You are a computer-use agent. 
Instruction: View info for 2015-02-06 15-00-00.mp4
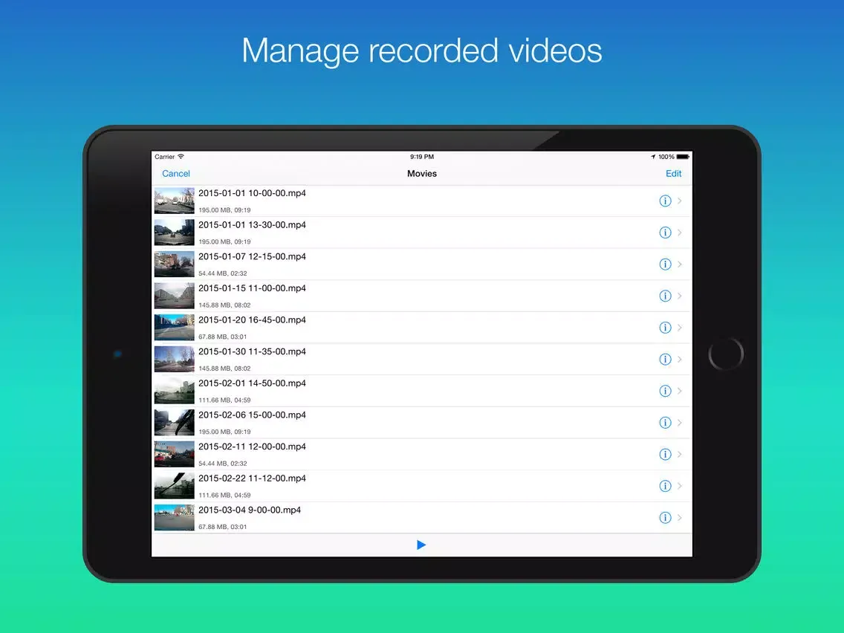(x=665, y=423)
